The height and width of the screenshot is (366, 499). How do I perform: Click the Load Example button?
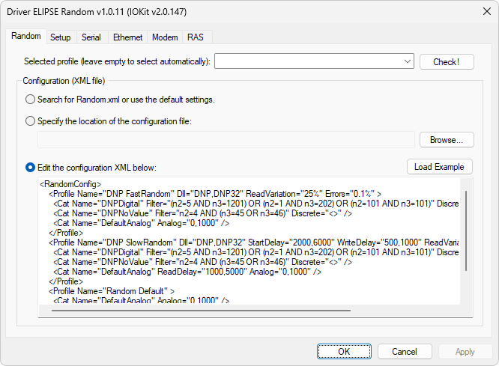click(x=439, y=167)
